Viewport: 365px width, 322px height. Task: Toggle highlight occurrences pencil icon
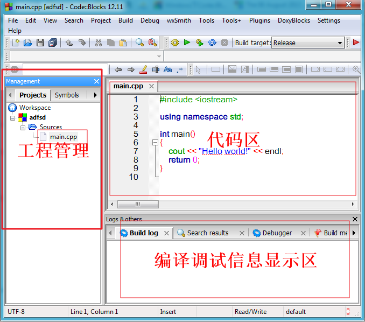pos(143,69)
